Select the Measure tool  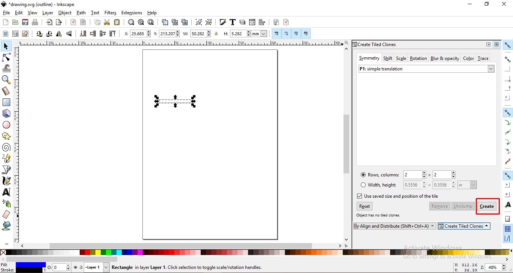(6, 91)
